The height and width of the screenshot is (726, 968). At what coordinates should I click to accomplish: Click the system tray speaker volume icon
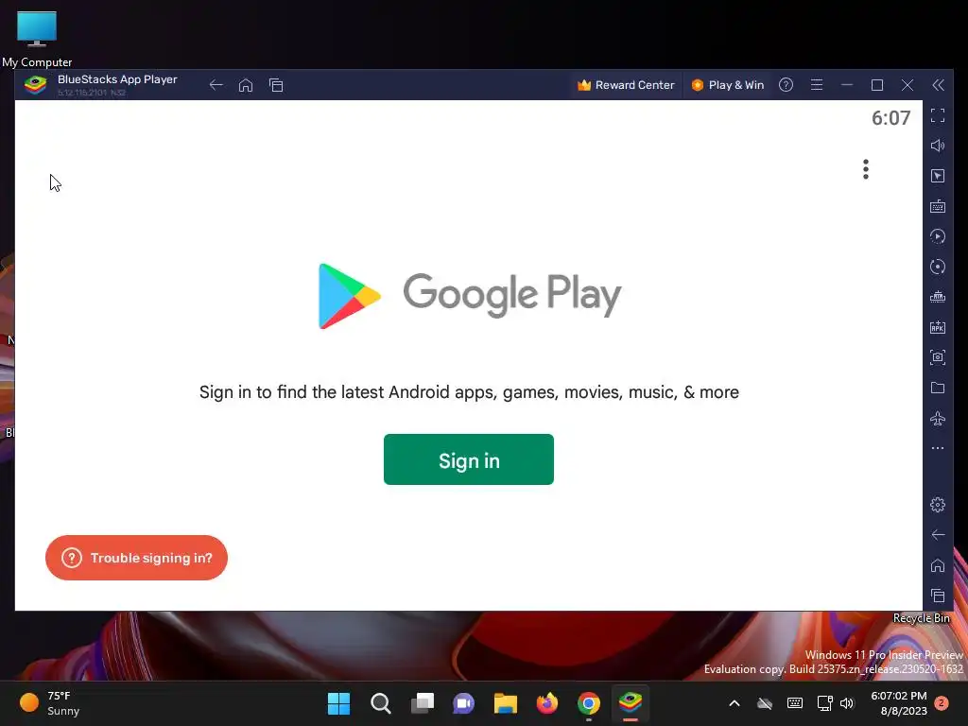846,703
